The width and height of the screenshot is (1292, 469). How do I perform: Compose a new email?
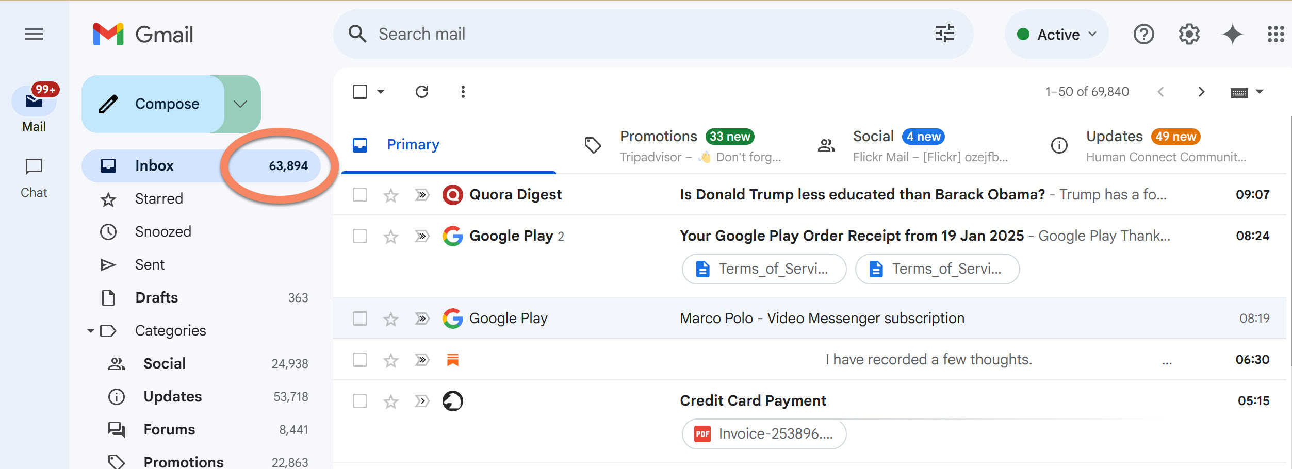(x=153, y=104)
